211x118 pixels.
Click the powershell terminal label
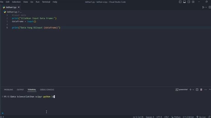[x=182, y=89]
